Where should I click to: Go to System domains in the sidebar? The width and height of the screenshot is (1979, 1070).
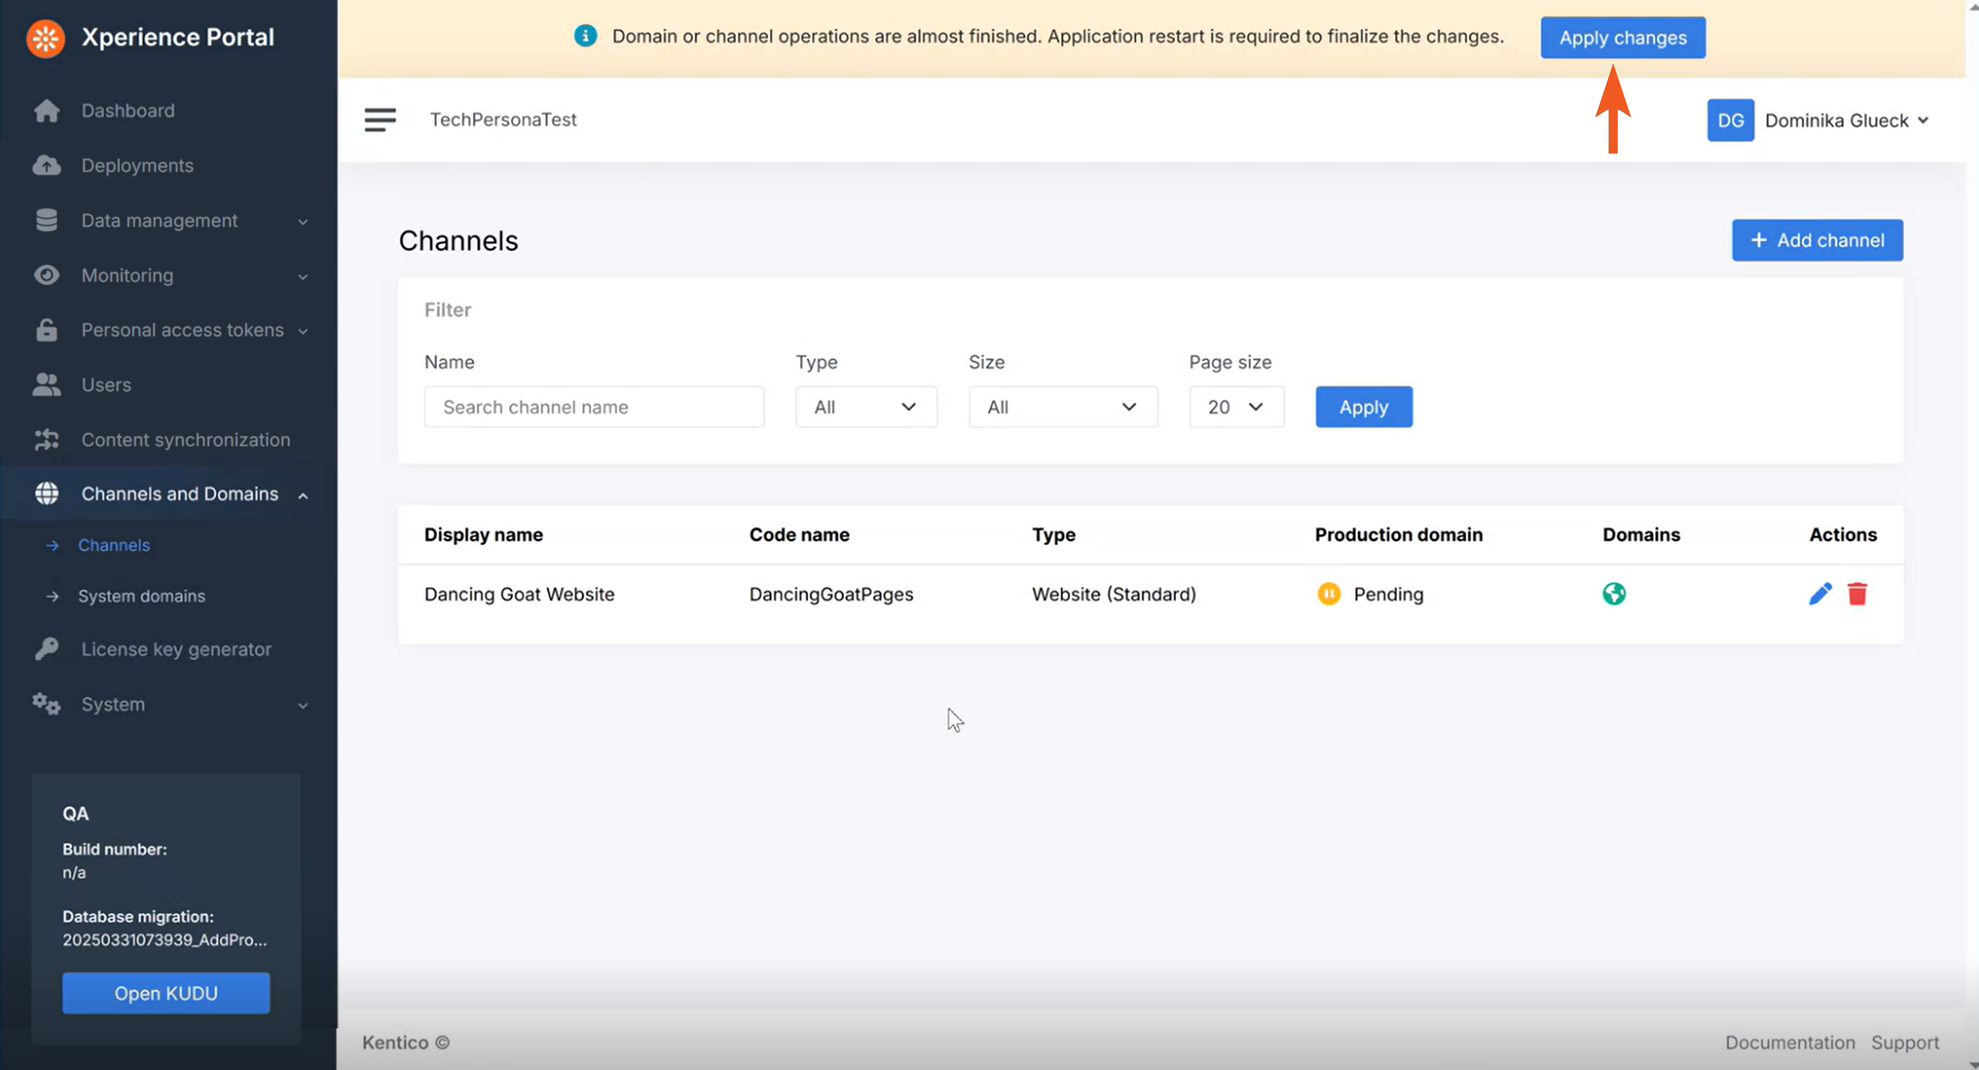142,596
